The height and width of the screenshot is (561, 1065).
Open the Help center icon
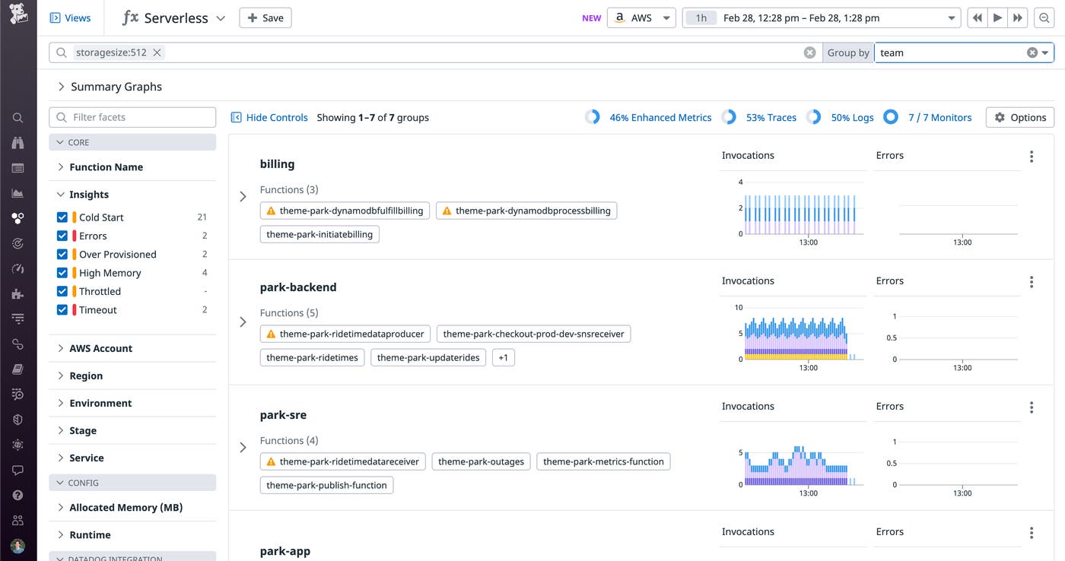(17, 495)
